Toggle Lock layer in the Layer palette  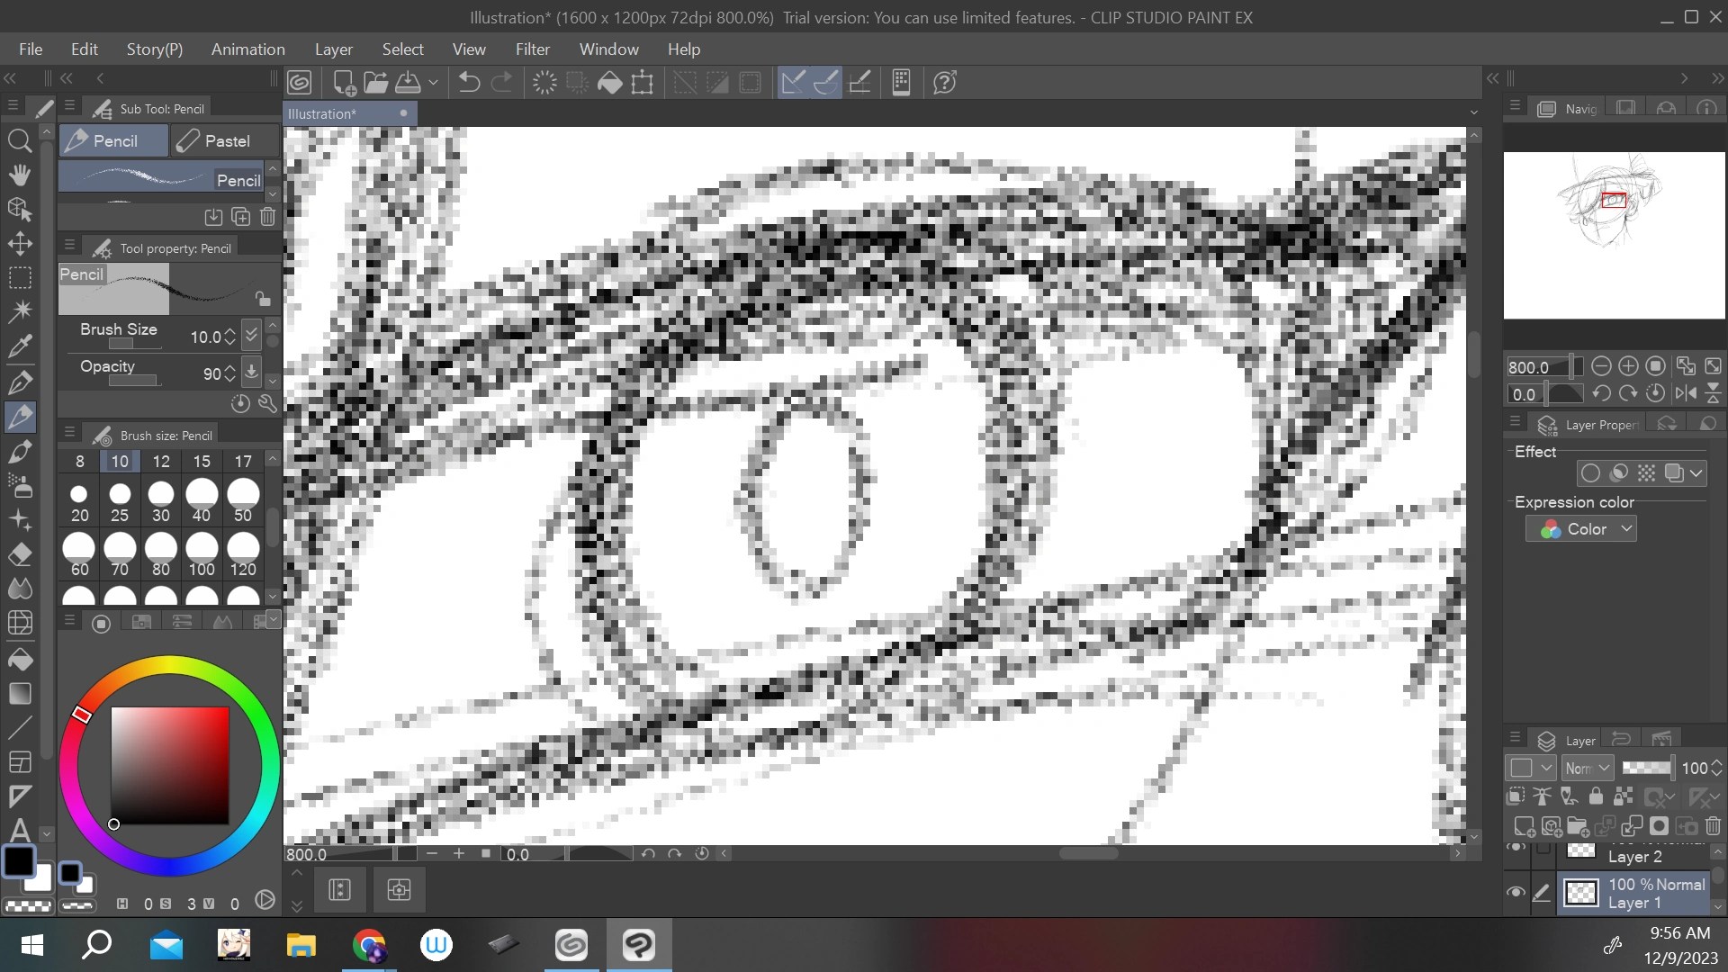[1596, 796]
